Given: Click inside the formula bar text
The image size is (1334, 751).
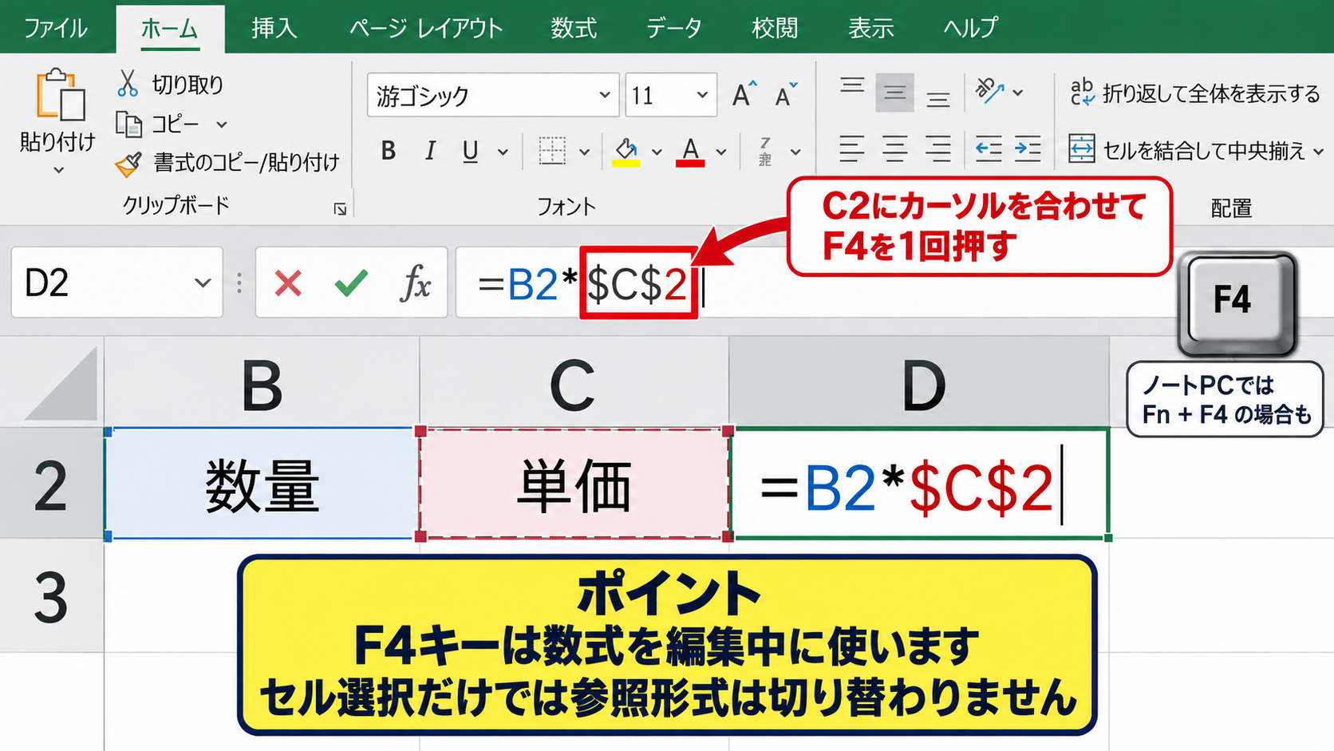Looking at the screenshot, I should 590,283.
